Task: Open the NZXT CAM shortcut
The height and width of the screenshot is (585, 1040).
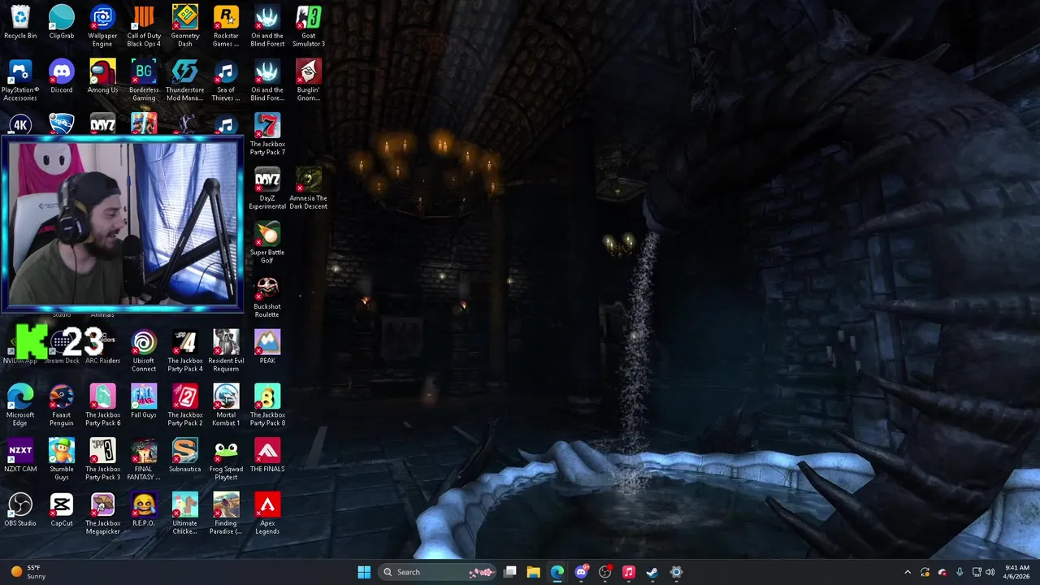Action: (x=20, y=456)
